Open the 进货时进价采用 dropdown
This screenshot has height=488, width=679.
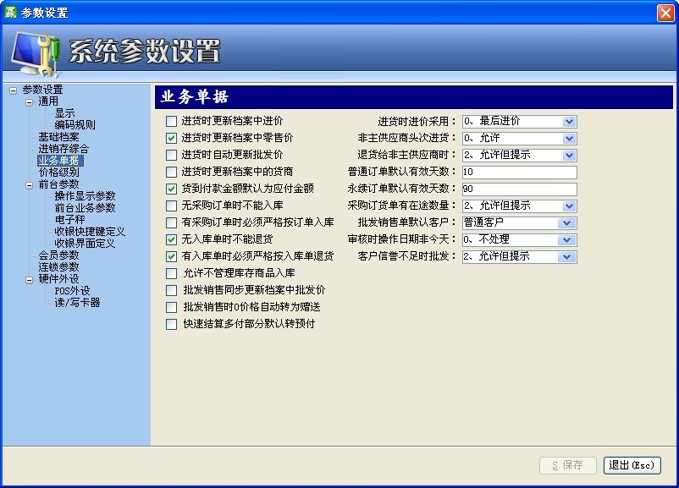pyautogui.click(x=569, y=122)
